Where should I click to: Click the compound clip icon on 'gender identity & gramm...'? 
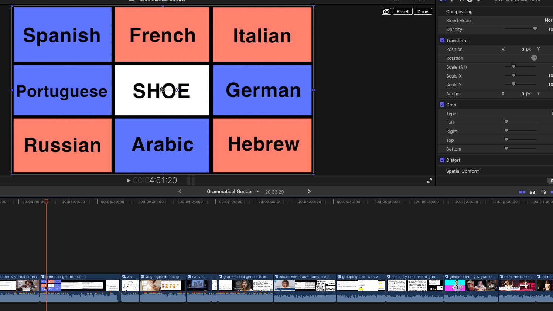[x=447, y=277]
